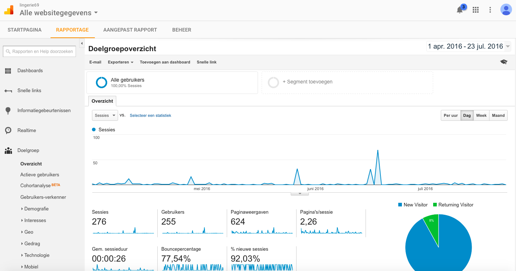The width and height of the screenshot is (516, 271).
Task: Click the Gem. sessieduur metric
Action: (123, 259)
